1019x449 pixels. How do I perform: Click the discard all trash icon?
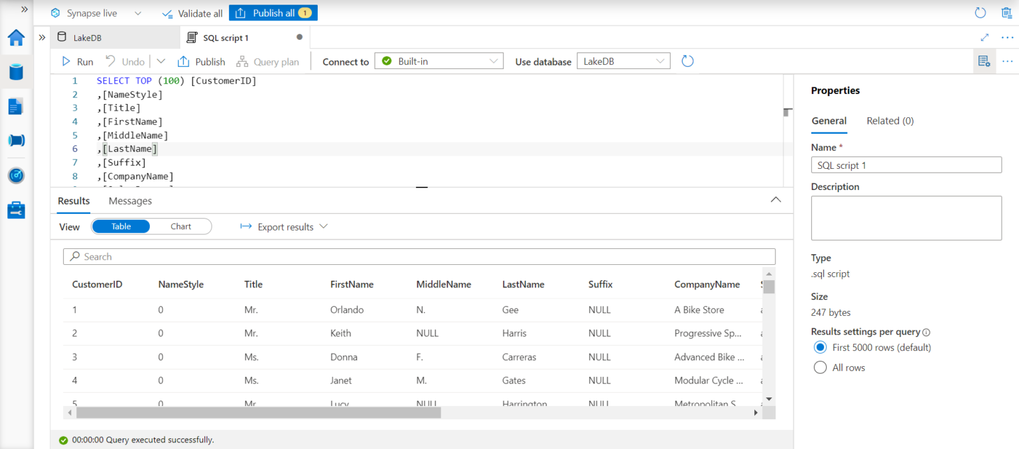point(1006,13)
